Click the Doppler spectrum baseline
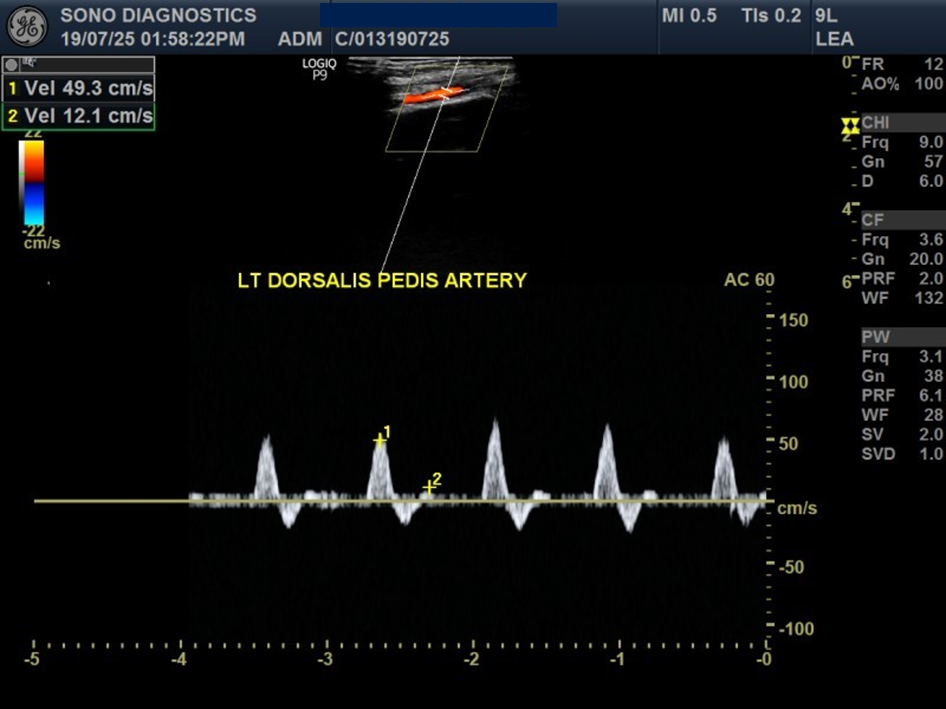The width and height of the screenshot is (946, 709). tap(114, 501)
